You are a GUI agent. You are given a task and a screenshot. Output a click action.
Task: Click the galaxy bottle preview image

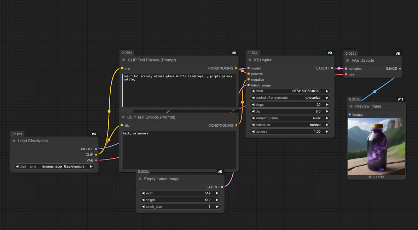[x=376, y=146]
